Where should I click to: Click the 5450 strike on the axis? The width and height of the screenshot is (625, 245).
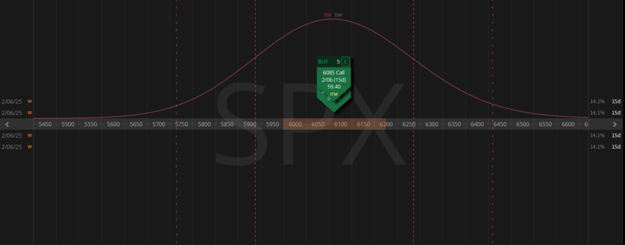(45, 124)
